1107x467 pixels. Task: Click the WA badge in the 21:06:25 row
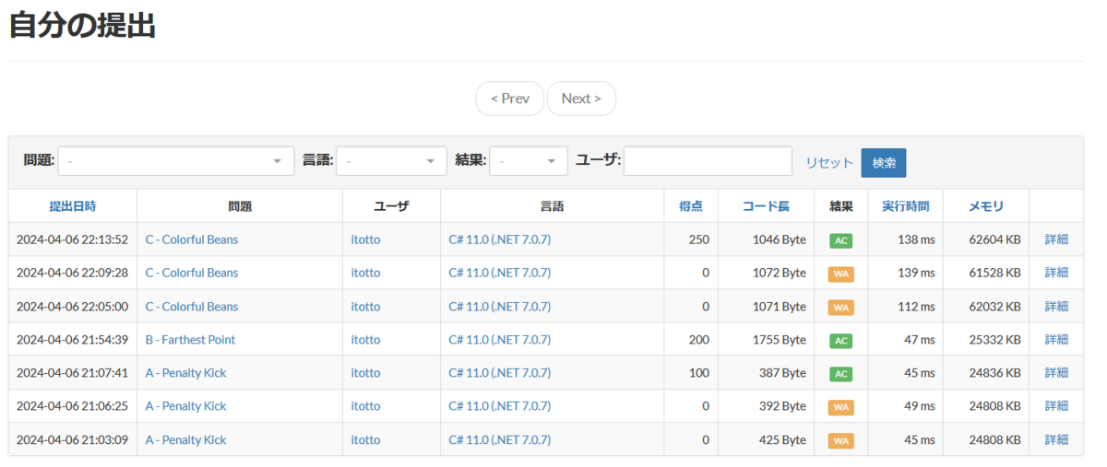click(x=840, y=406)
